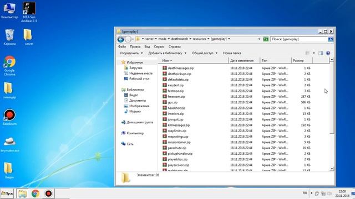Open Добавить в библиотеку dropdown
This screenshot has height=199, width=355.
167,53
